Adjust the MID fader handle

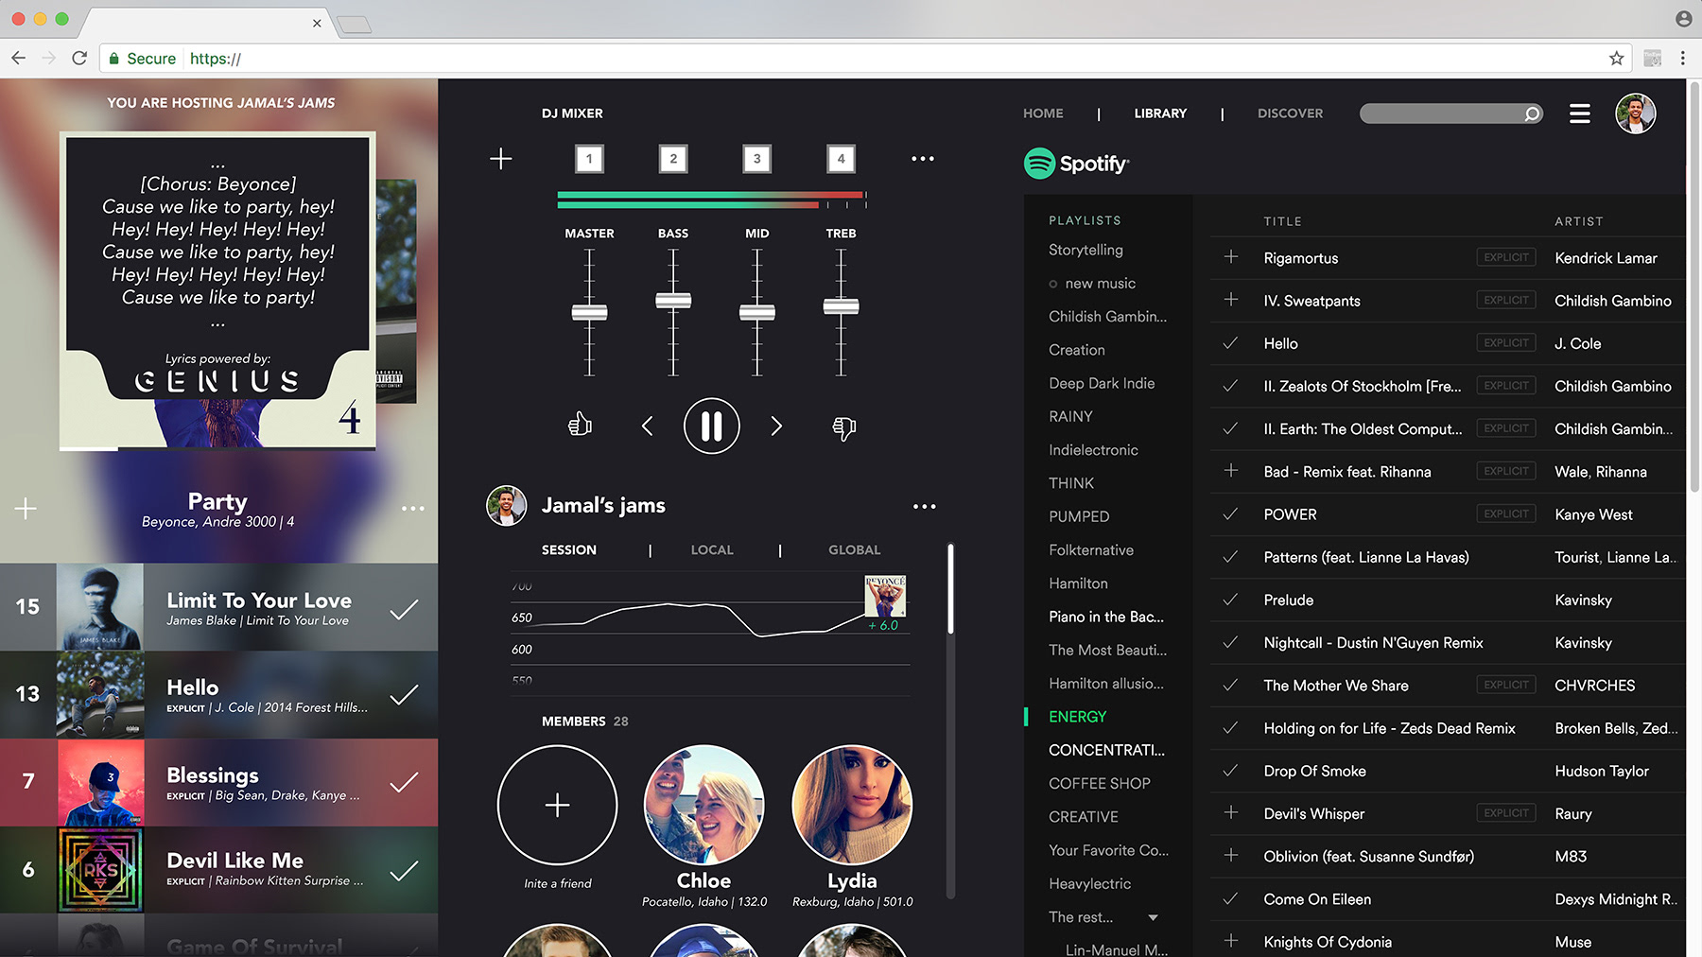(756, 312)
